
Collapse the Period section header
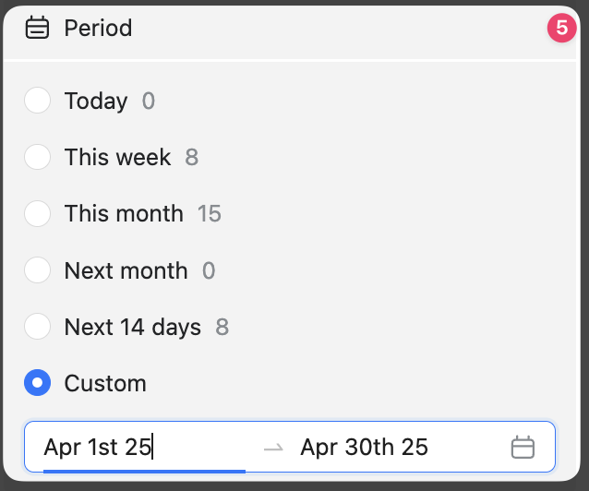tap(98, 29)
